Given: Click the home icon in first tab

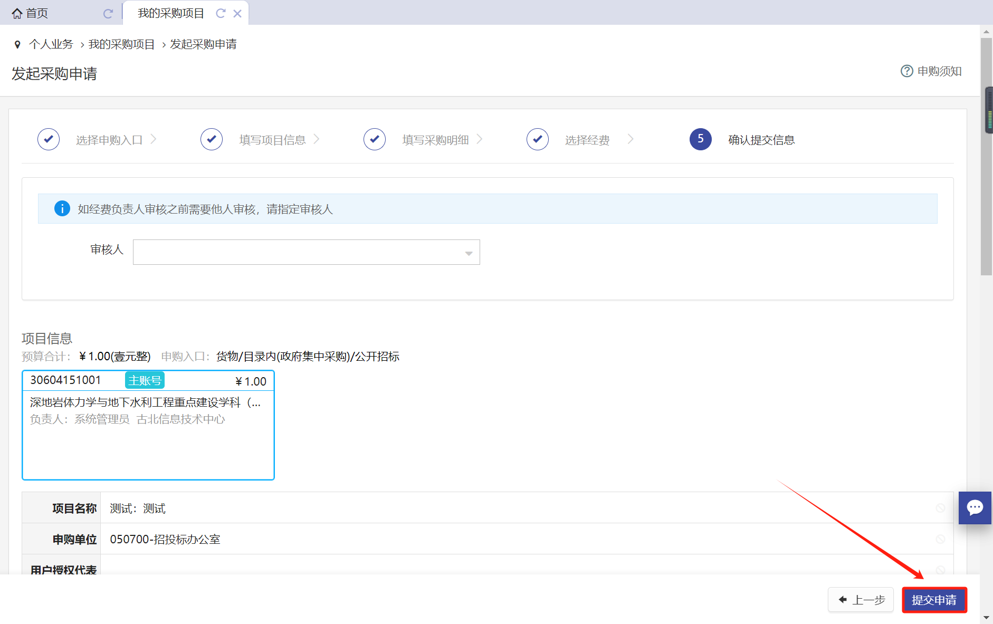Looking at the screenshot, I should [x=17, y=14].
